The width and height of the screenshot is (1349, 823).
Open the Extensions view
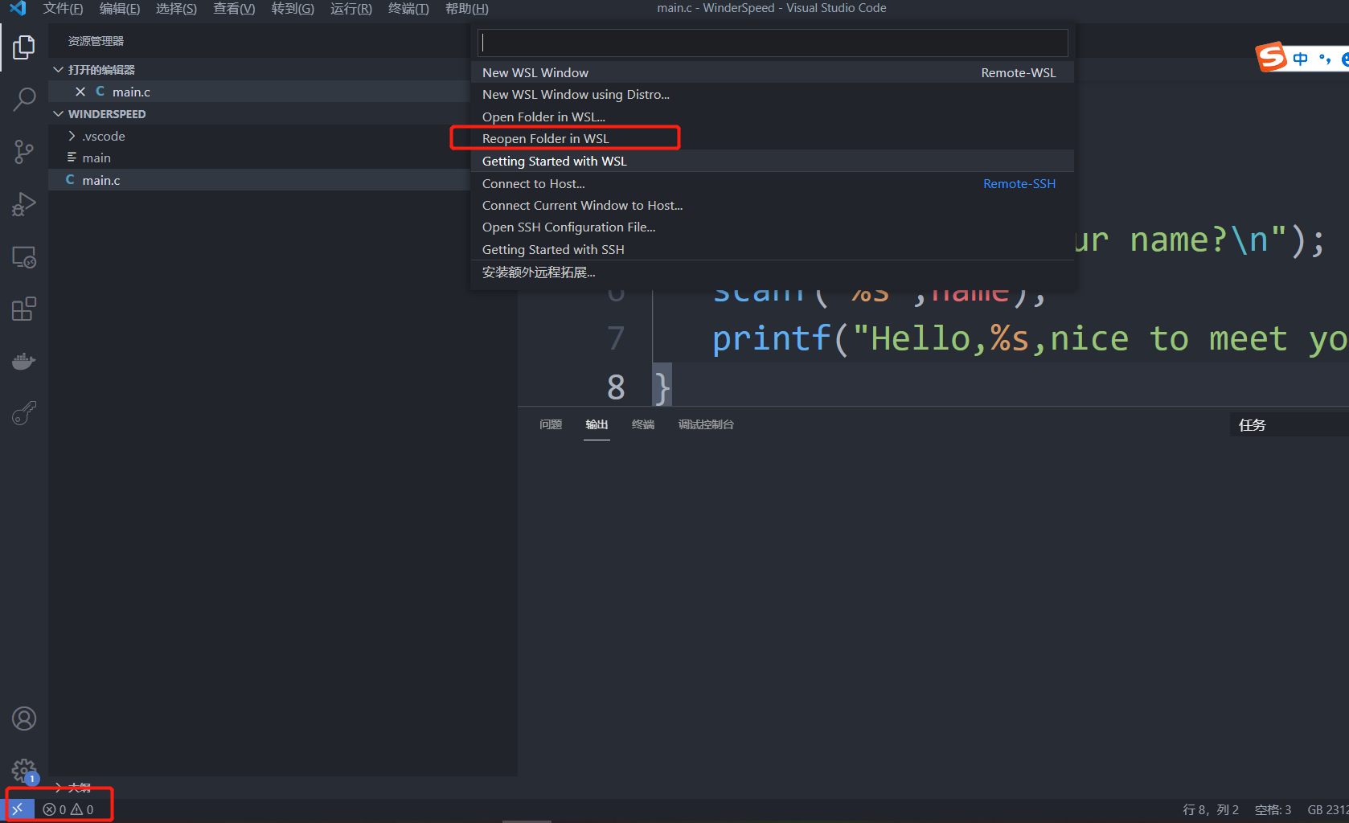(23, 308)
